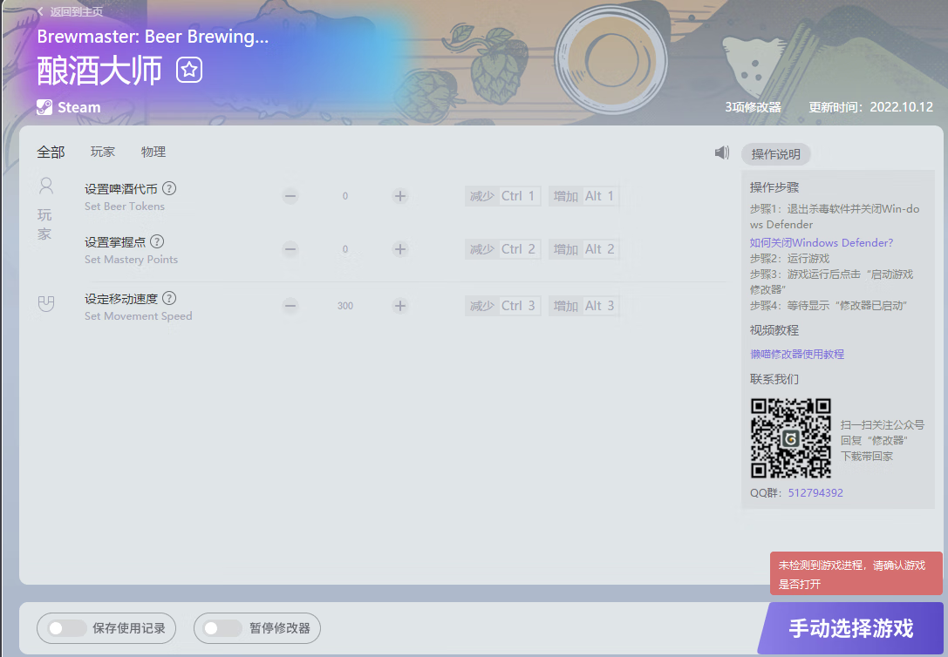Click the player category icon above 玩家
The height and width of the screenshot is (657, 948).
coord(46,186)
